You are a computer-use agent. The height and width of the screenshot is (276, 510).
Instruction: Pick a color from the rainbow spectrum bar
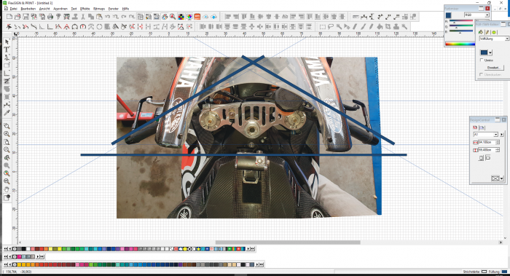(x=460, y=44)
